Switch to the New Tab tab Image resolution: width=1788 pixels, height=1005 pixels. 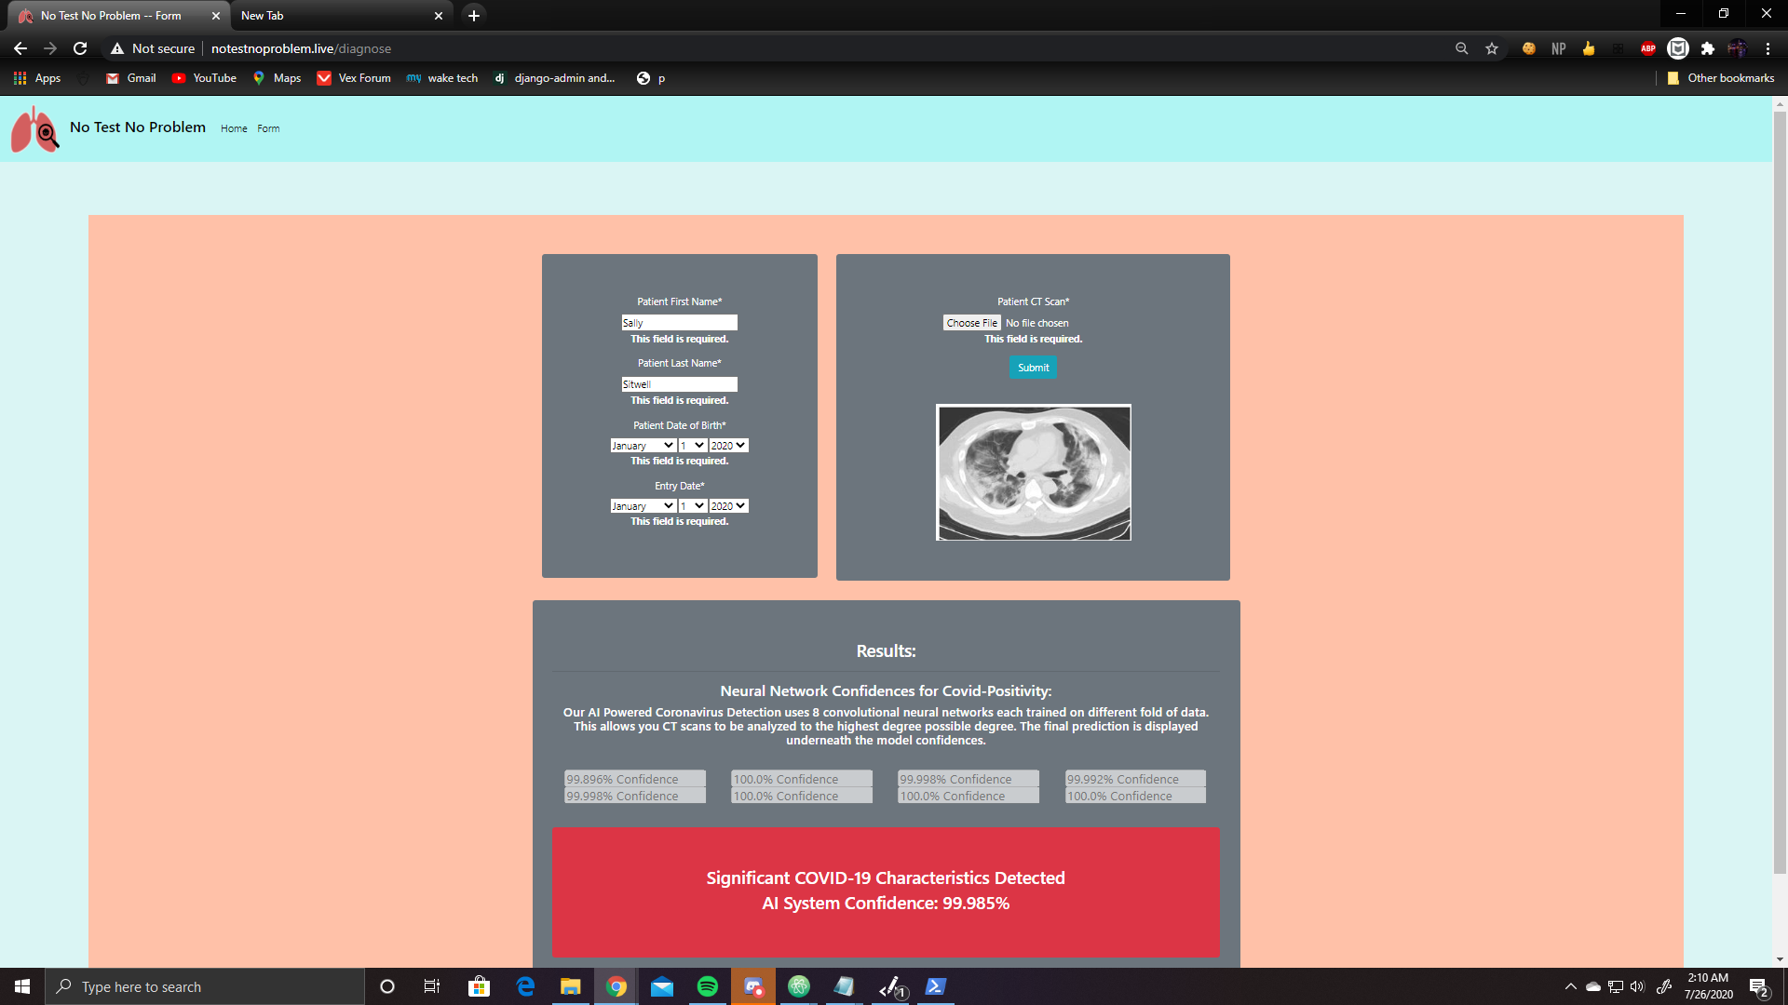click(x=335, y=16)
